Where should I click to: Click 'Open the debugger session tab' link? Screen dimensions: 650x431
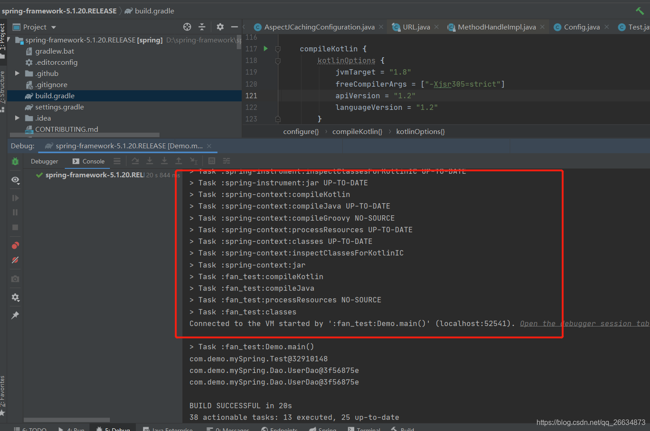tap(584, 323)
